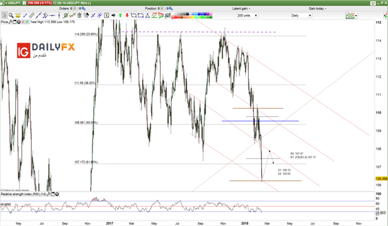Expand the indicators chart dropdown arrow
Viewport: 388px width, 226px height.
356,15
